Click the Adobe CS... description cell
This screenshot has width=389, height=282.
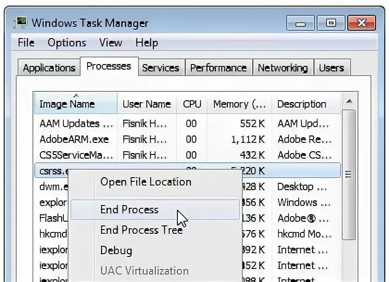304,155
